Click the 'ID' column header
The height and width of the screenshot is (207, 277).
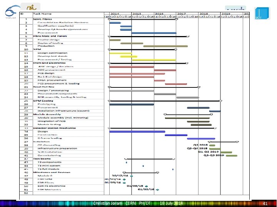point(22,14)
